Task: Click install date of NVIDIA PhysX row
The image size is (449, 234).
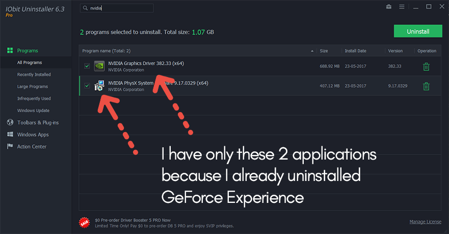Action: pos(355,86)
